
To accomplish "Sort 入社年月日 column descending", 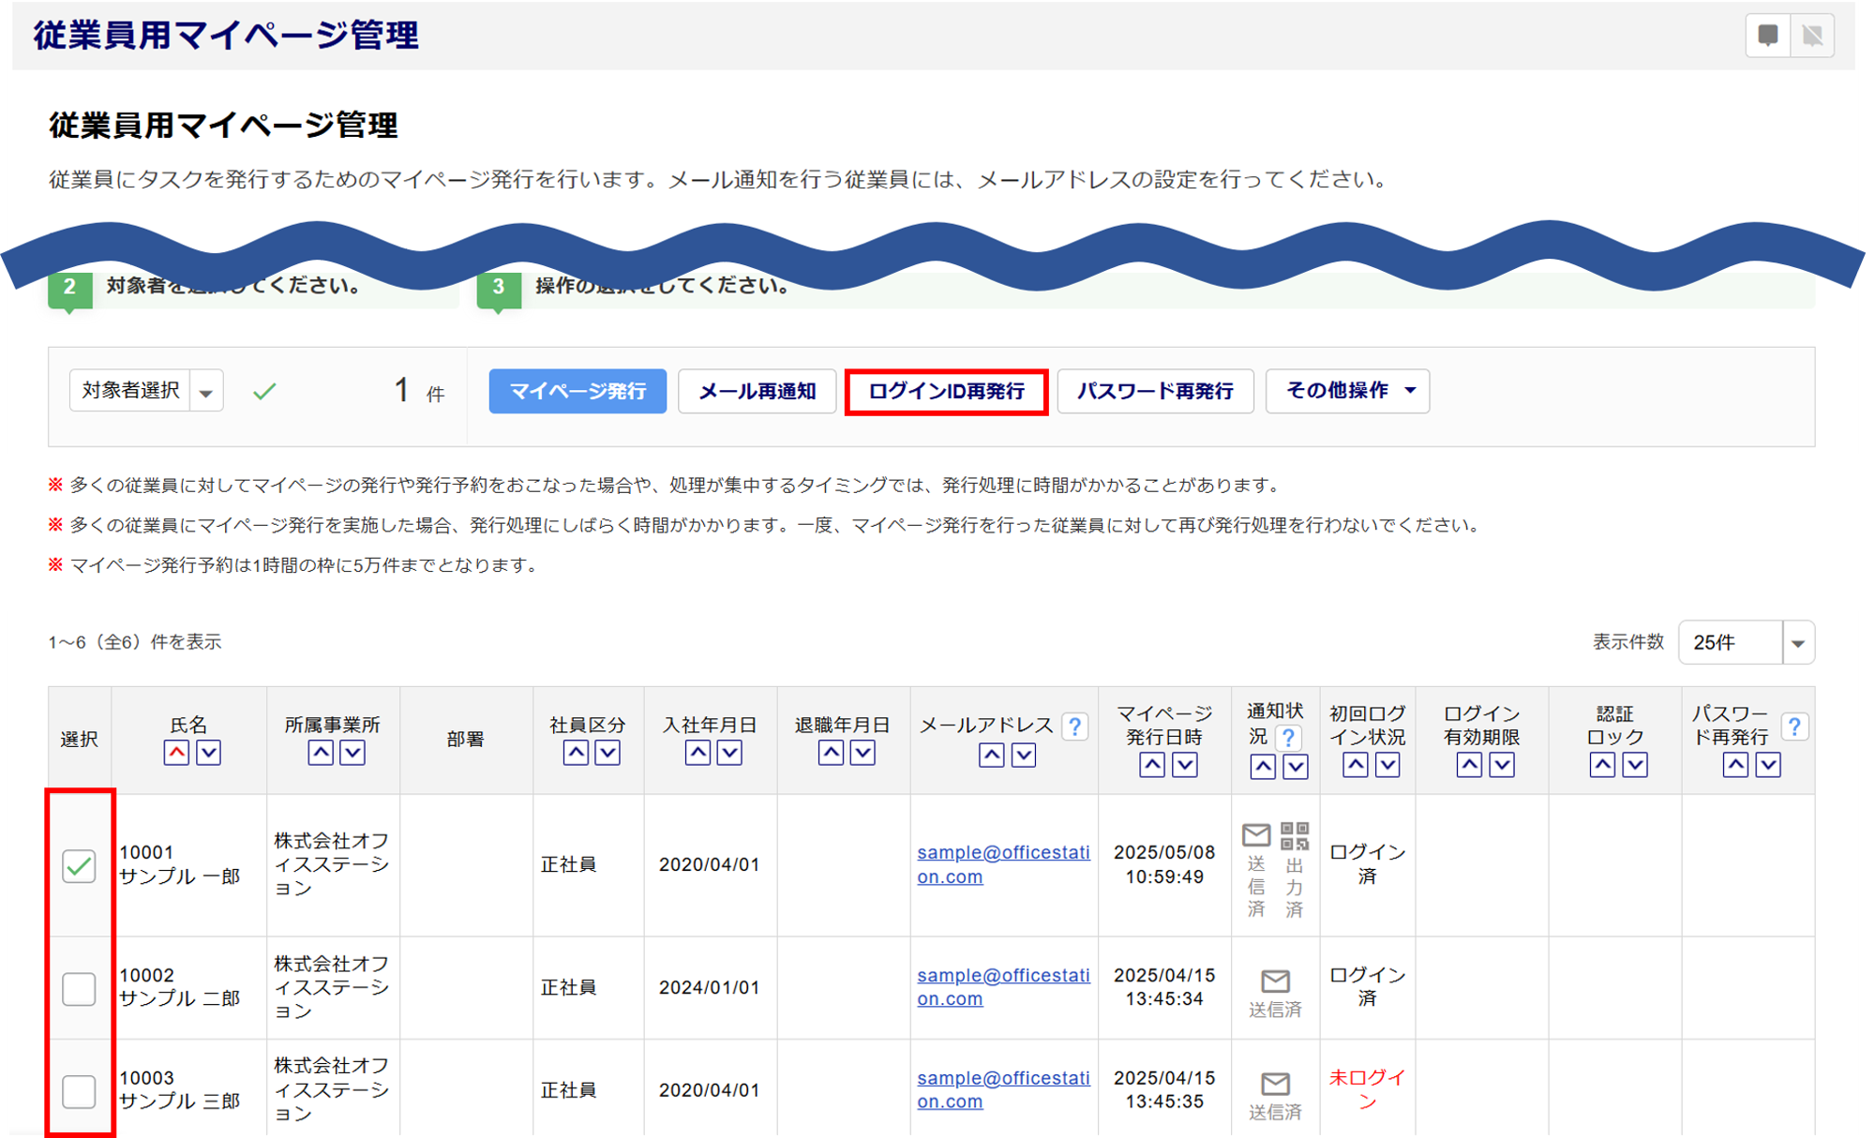I will [729, 752].
